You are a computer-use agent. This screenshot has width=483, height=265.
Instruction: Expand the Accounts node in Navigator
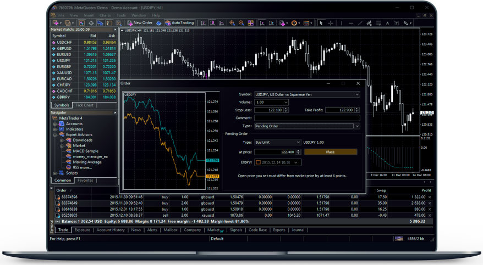pyautogui.click(x=55, y=124)
